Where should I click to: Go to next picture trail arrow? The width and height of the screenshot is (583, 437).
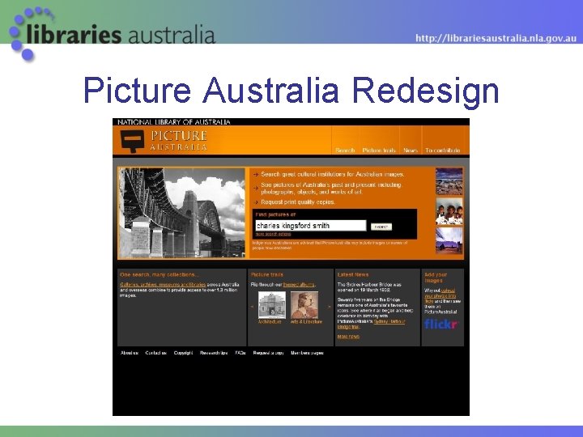[329, 307]
